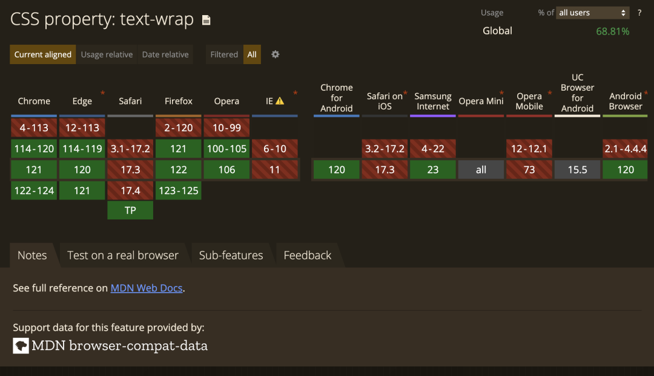Select Opera versions 10-99 cell
Screen dimensions: 654x376
click(226, 128)
